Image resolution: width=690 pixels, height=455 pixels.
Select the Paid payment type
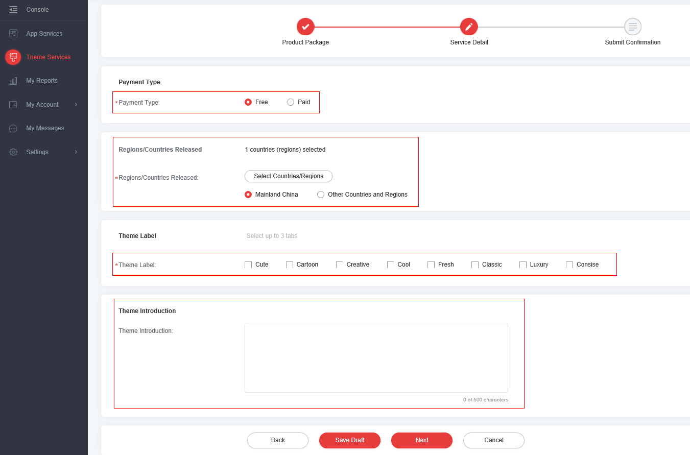(291, 102)
